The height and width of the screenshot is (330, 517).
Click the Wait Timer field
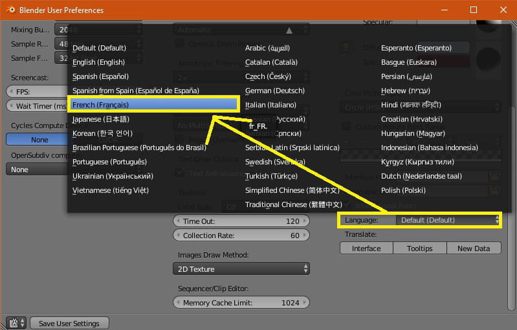coord(37,106)
